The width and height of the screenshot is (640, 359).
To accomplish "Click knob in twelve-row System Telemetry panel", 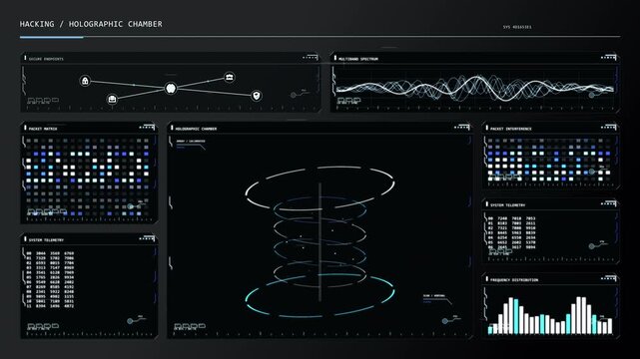I will pyautogui.click(x=130, y=321).
